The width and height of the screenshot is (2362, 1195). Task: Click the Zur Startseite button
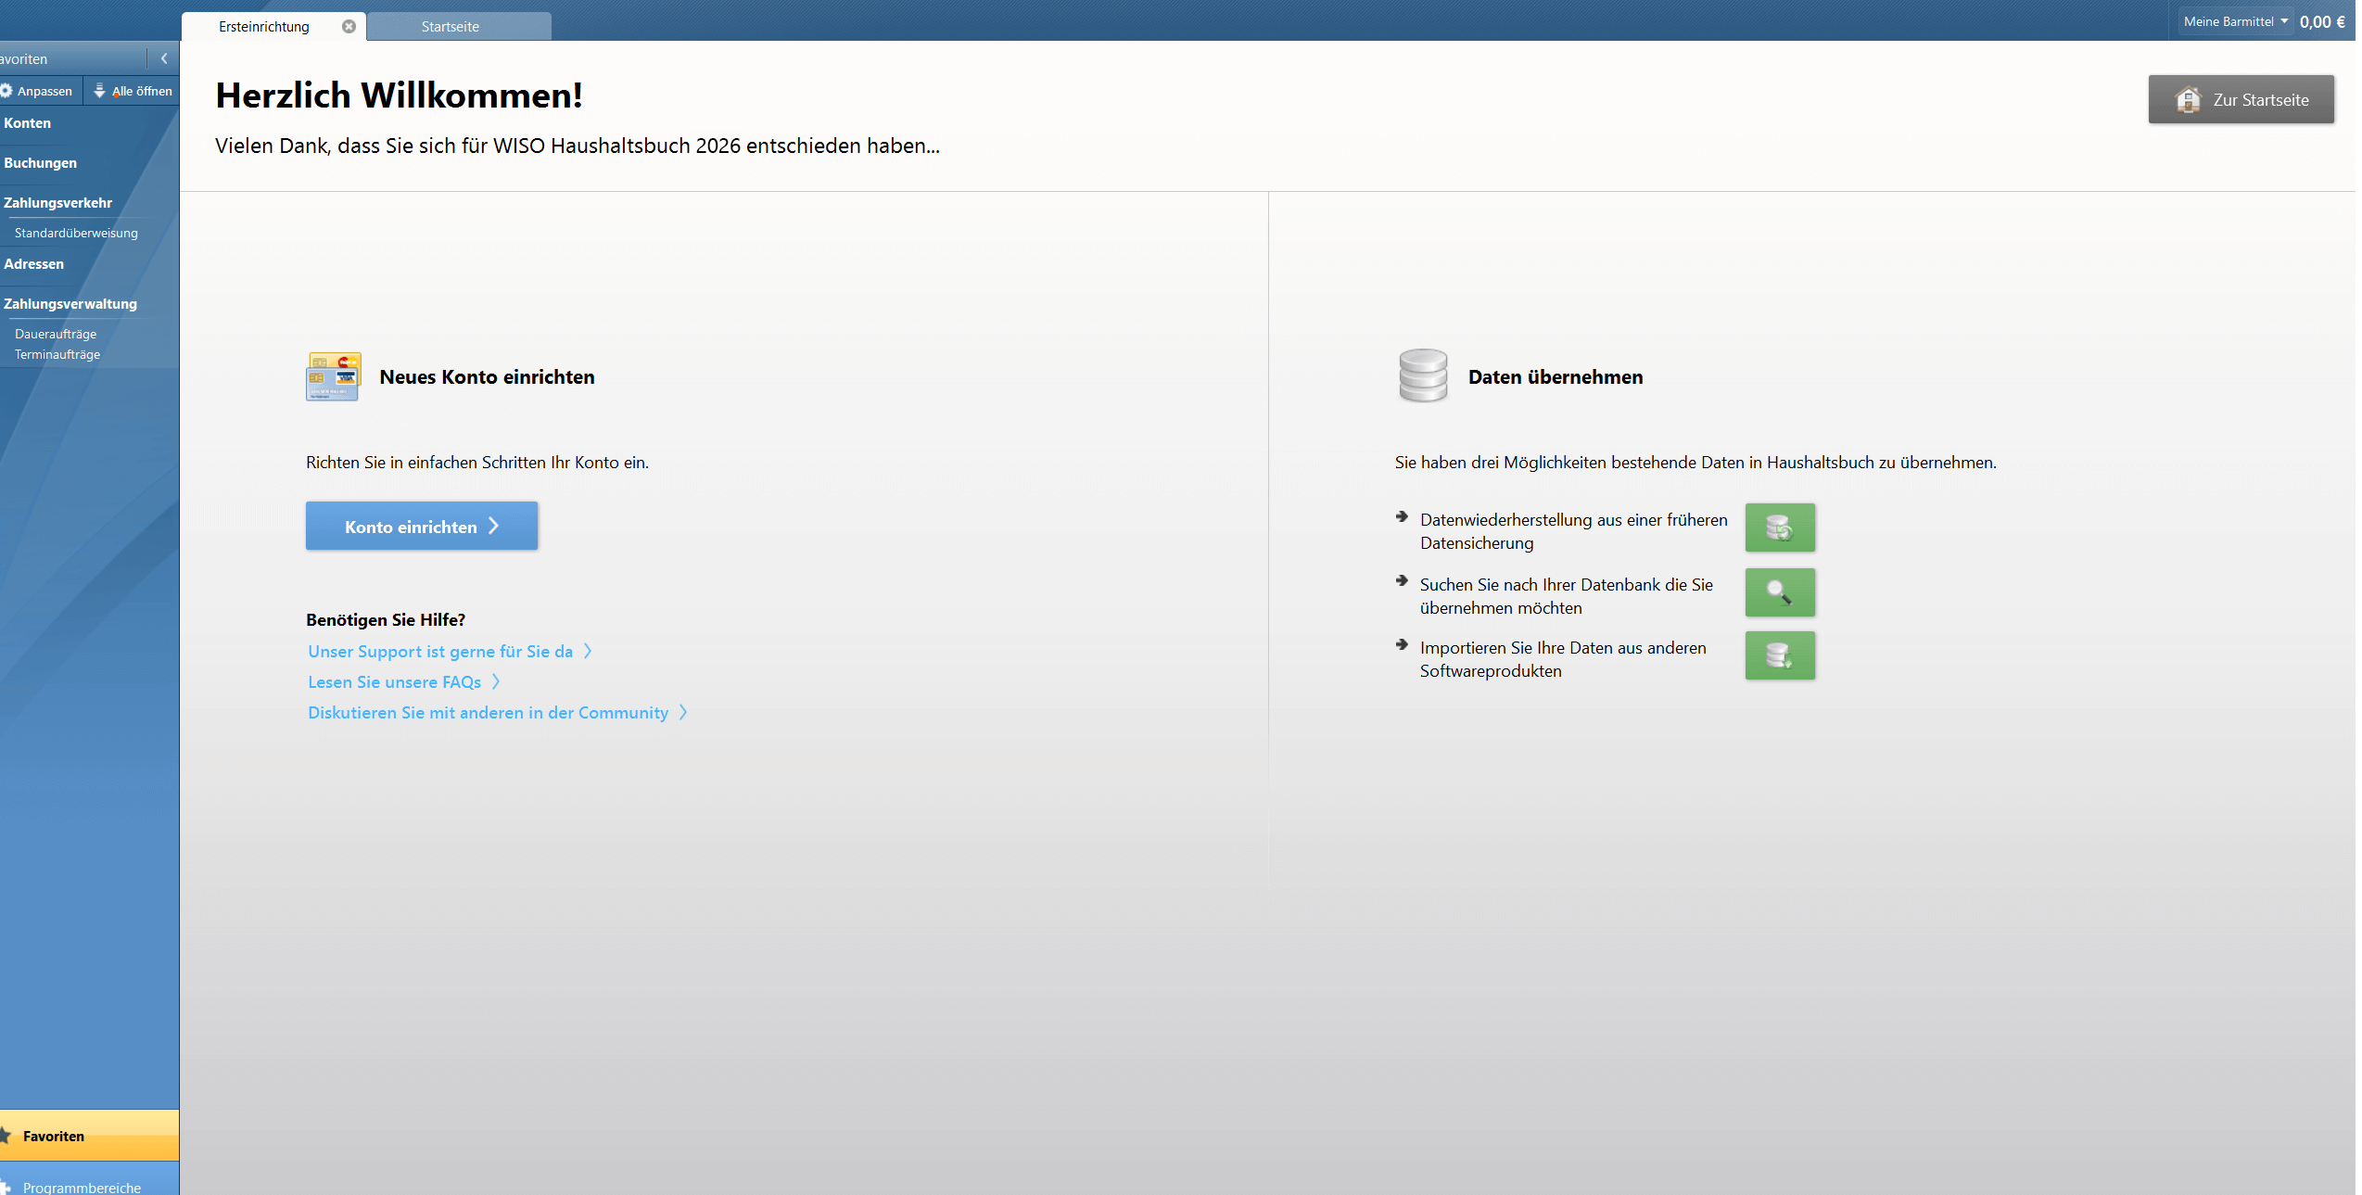[2241, 99]
